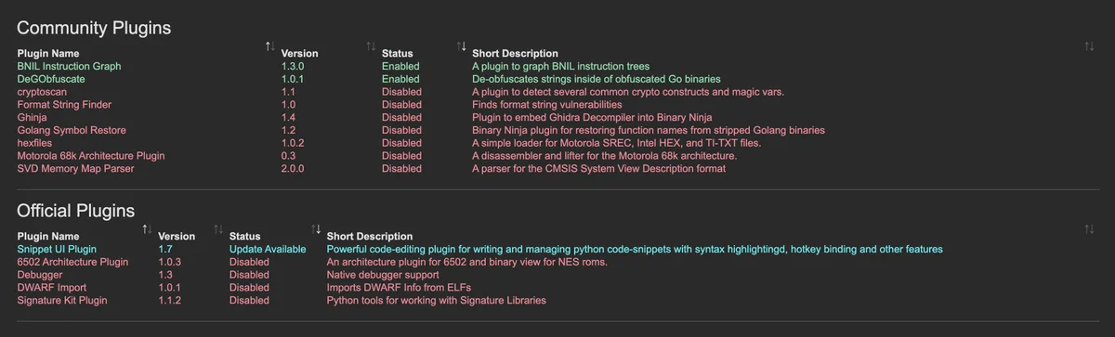Click Disabled status of Ghinja
This screenshot has height=337, width=1115.
click(x=401, y=118)
